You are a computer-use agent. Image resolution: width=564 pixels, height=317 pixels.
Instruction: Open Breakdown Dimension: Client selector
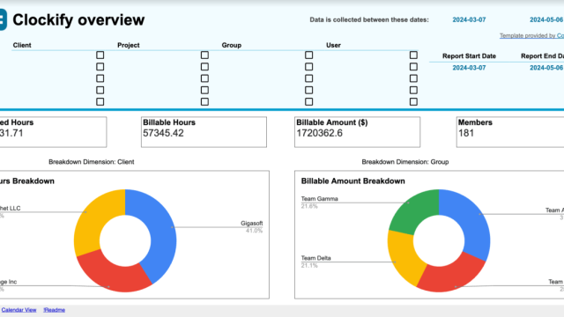click(x=92, y=162)
